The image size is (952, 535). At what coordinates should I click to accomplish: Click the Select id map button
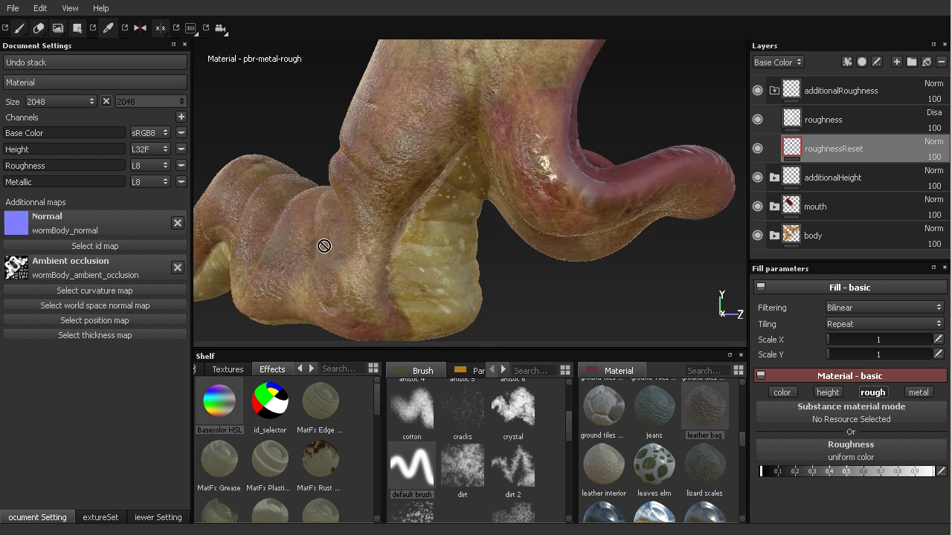pyautogui.click(x=94, y=246)
